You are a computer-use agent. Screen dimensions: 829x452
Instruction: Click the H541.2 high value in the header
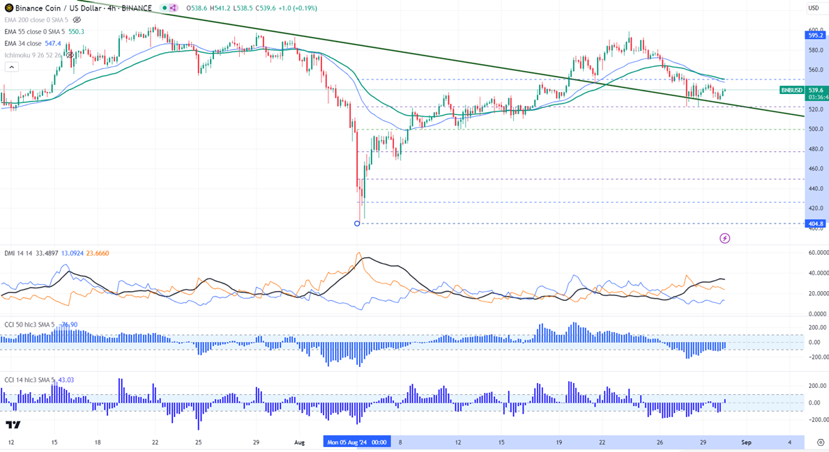tap(221, 8)
